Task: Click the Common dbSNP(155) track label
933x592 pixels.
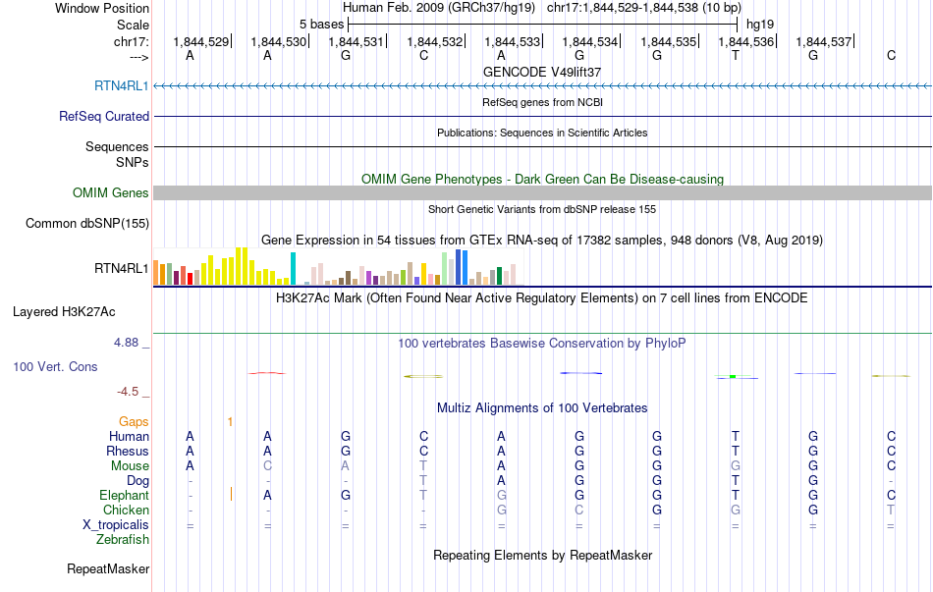Action: click(x=86, y=223)
